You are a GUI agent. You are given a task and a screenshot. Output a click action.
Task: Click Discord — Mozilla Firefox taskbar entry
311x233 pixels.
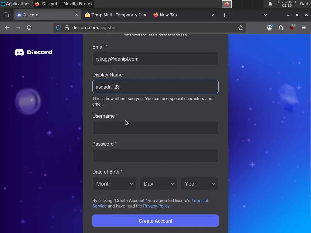[x=64, y=4]
